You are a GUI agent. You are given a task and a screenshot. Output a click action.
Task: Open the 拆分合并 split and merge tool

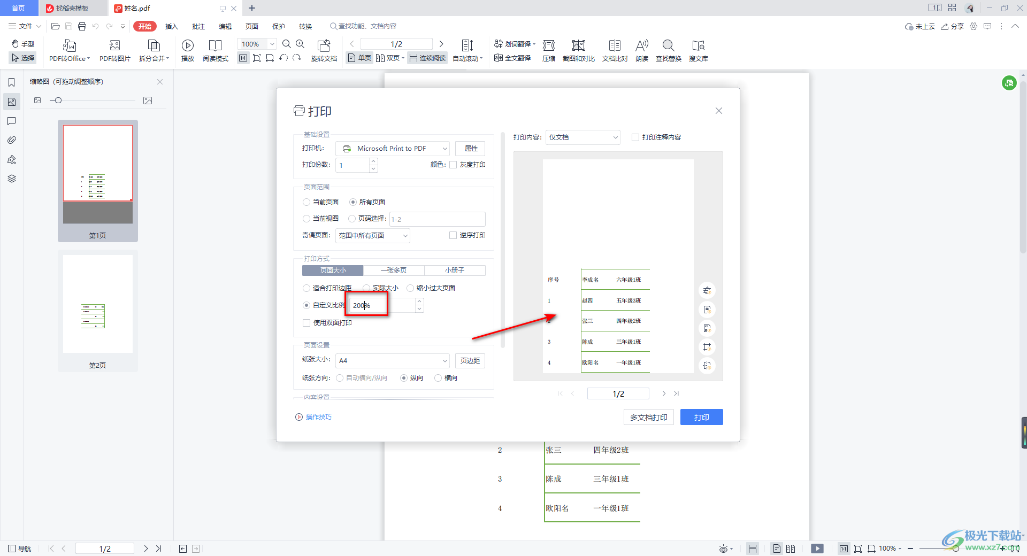154,51
